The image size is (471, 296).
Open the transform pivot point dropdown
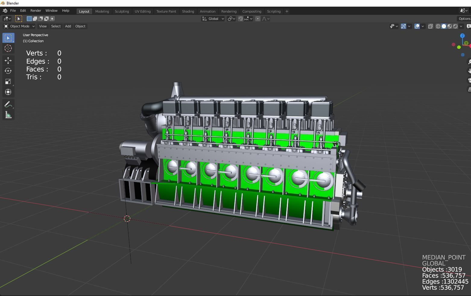click(231, 19)
